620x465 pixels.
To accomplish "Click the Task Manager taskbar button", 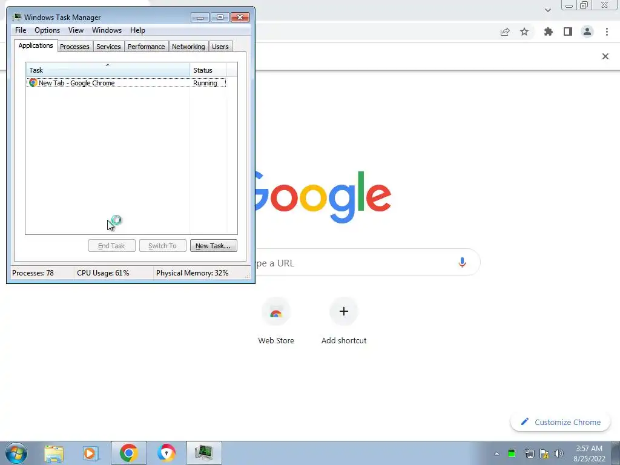I will (203, 453).
